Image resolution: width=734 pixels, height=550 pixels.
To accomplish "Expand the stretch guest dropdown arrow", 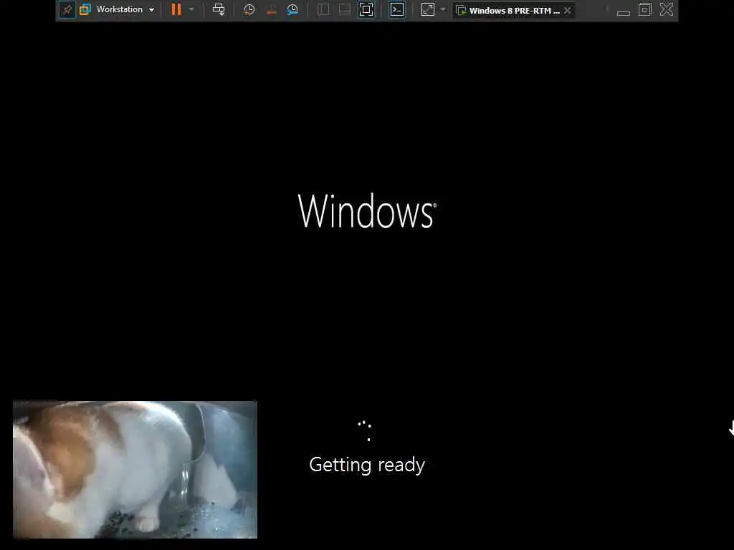I will pyautogui.click(x=443, y=9).
